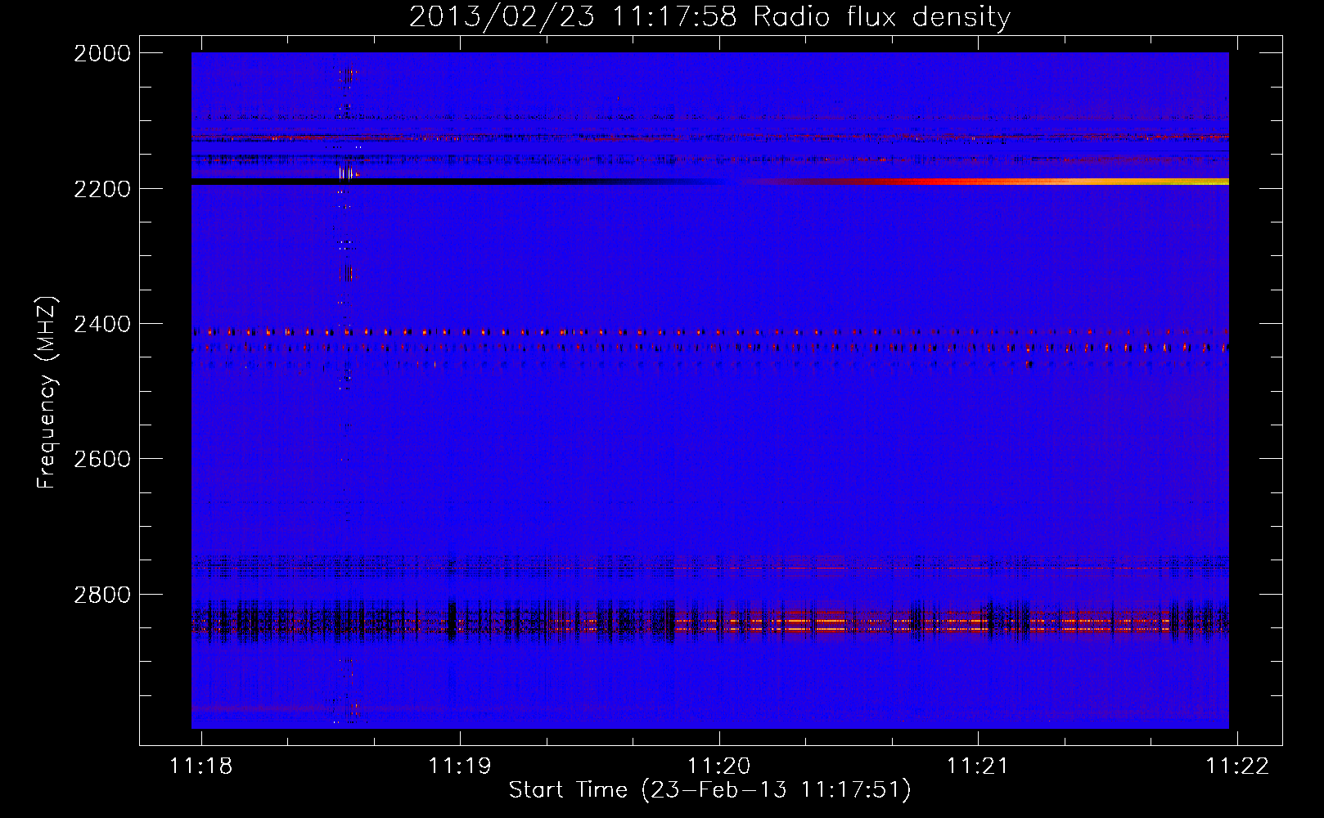Click the 11:20 time tick label
The image size is (1324, 818).
[719, 766]
